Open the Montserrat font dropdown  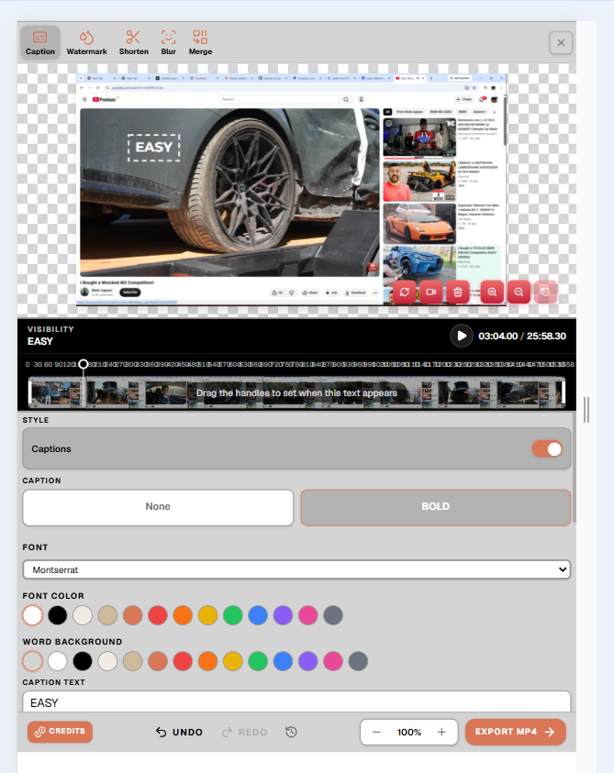[296, 569]
